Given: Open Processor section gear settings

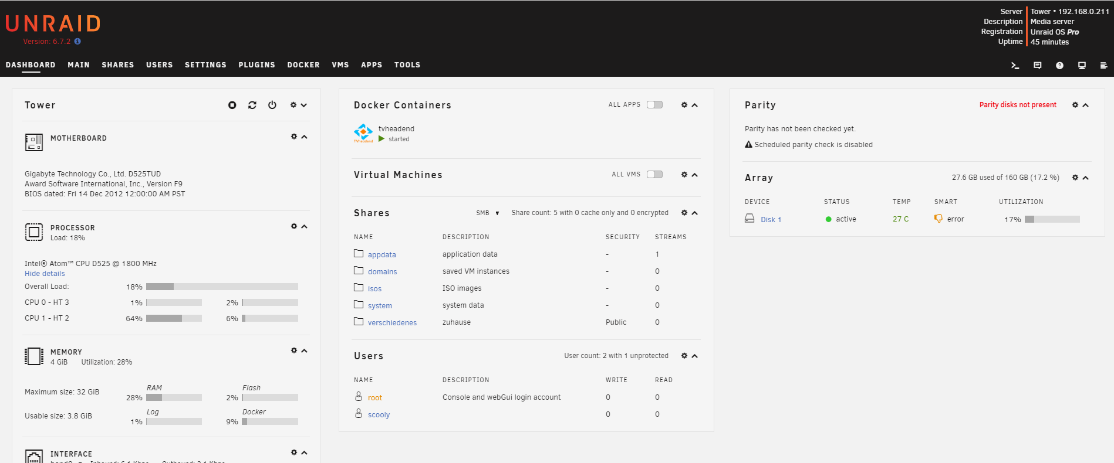Looking at the screenshot, I should point(294,226).
